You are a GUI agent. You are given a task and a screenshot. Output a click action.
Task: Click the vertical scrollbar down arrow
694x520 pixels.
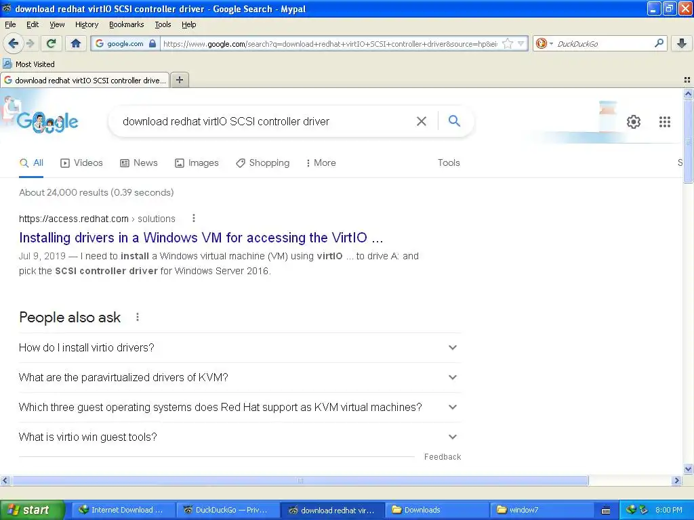coord(688,469)
